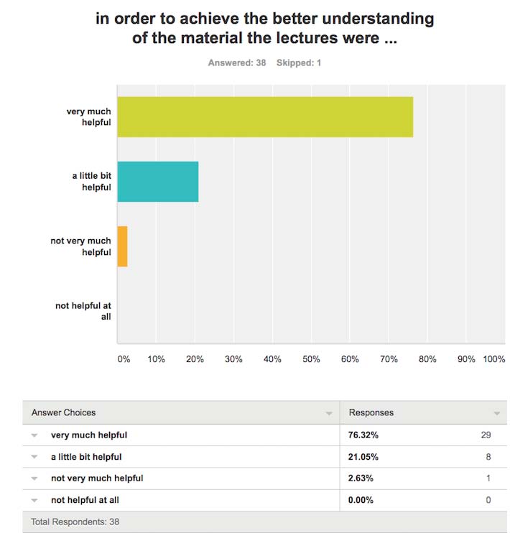Click the 76.32% response percentage cell
The image size is (510, 533).
pyautogui.click(x=364, y=435)
